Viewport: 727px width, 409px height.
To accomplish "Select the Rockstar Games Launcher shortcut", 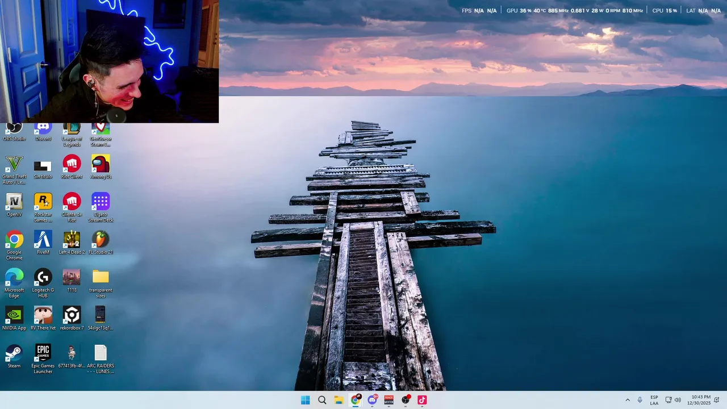I will pos(43,208).
